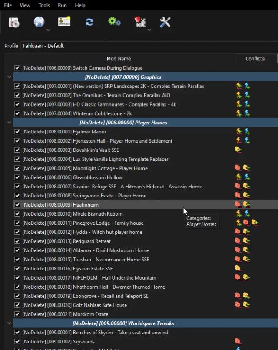Click the yellow archive icon on Ebongrove row
This screenshot has width=278, height=350.
246,296
